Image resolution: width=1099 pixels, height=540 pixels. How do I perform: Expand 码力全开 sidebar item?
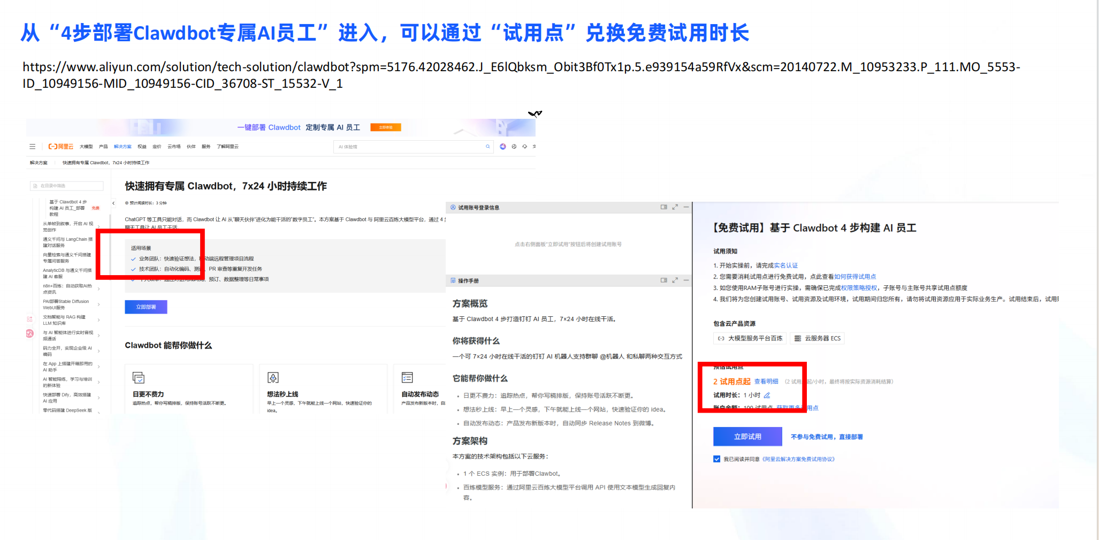click(x=99, y=351)
